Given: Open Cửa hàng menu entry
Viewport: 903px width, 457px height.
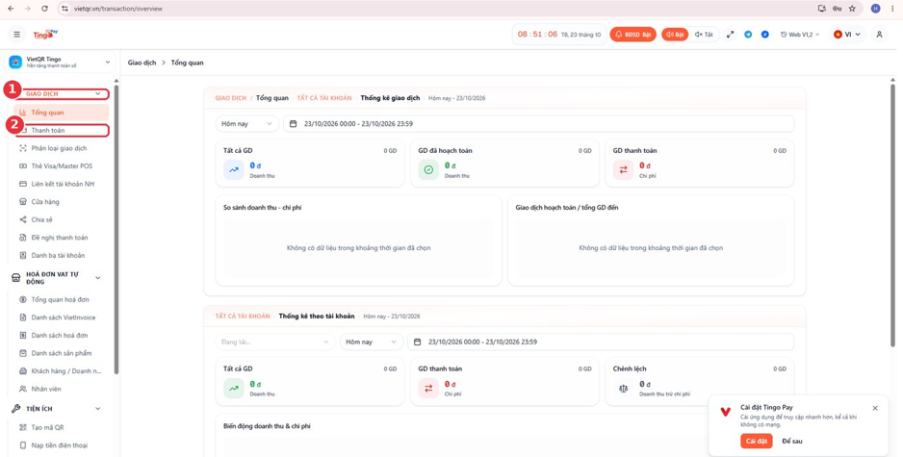Looking at the screenshot, I should (x=45, y=202).
